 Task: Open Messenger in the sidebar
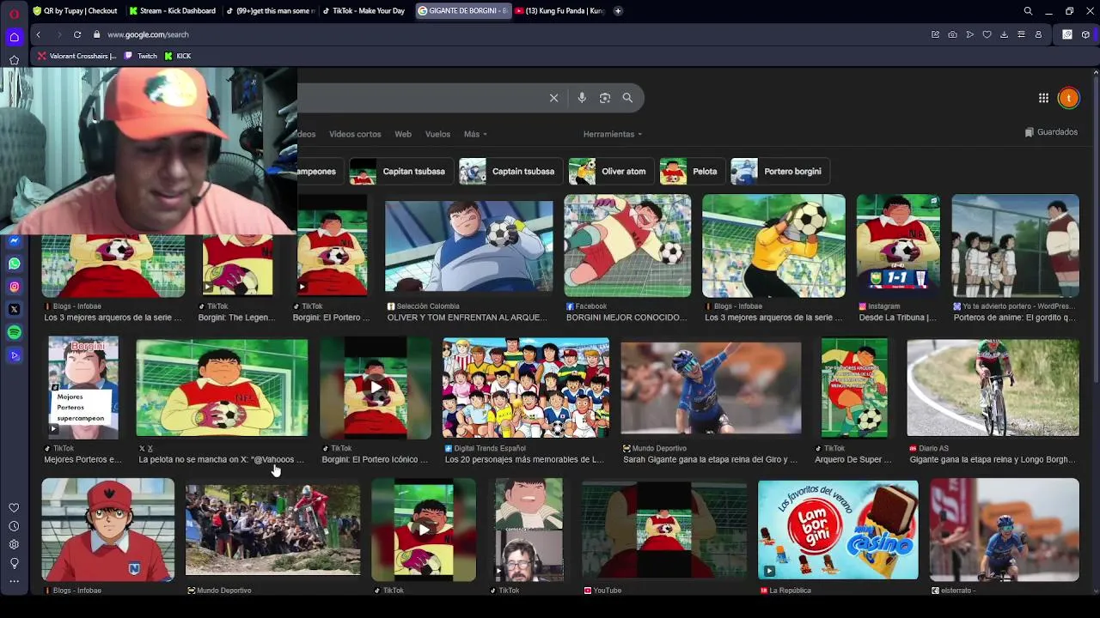pyautogui.click(x=14, y=241)
